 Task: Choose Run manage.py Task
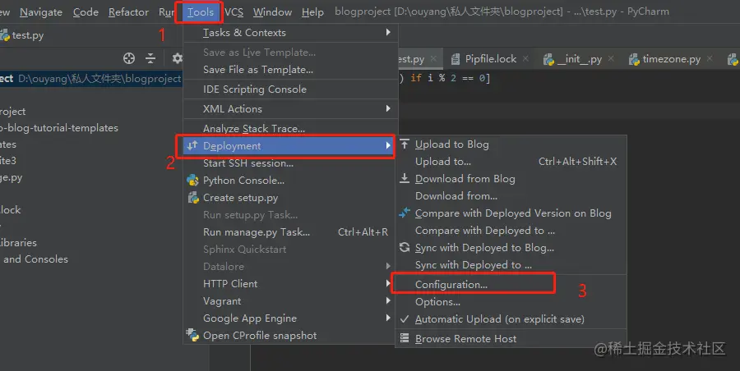[x=289, y=232]
